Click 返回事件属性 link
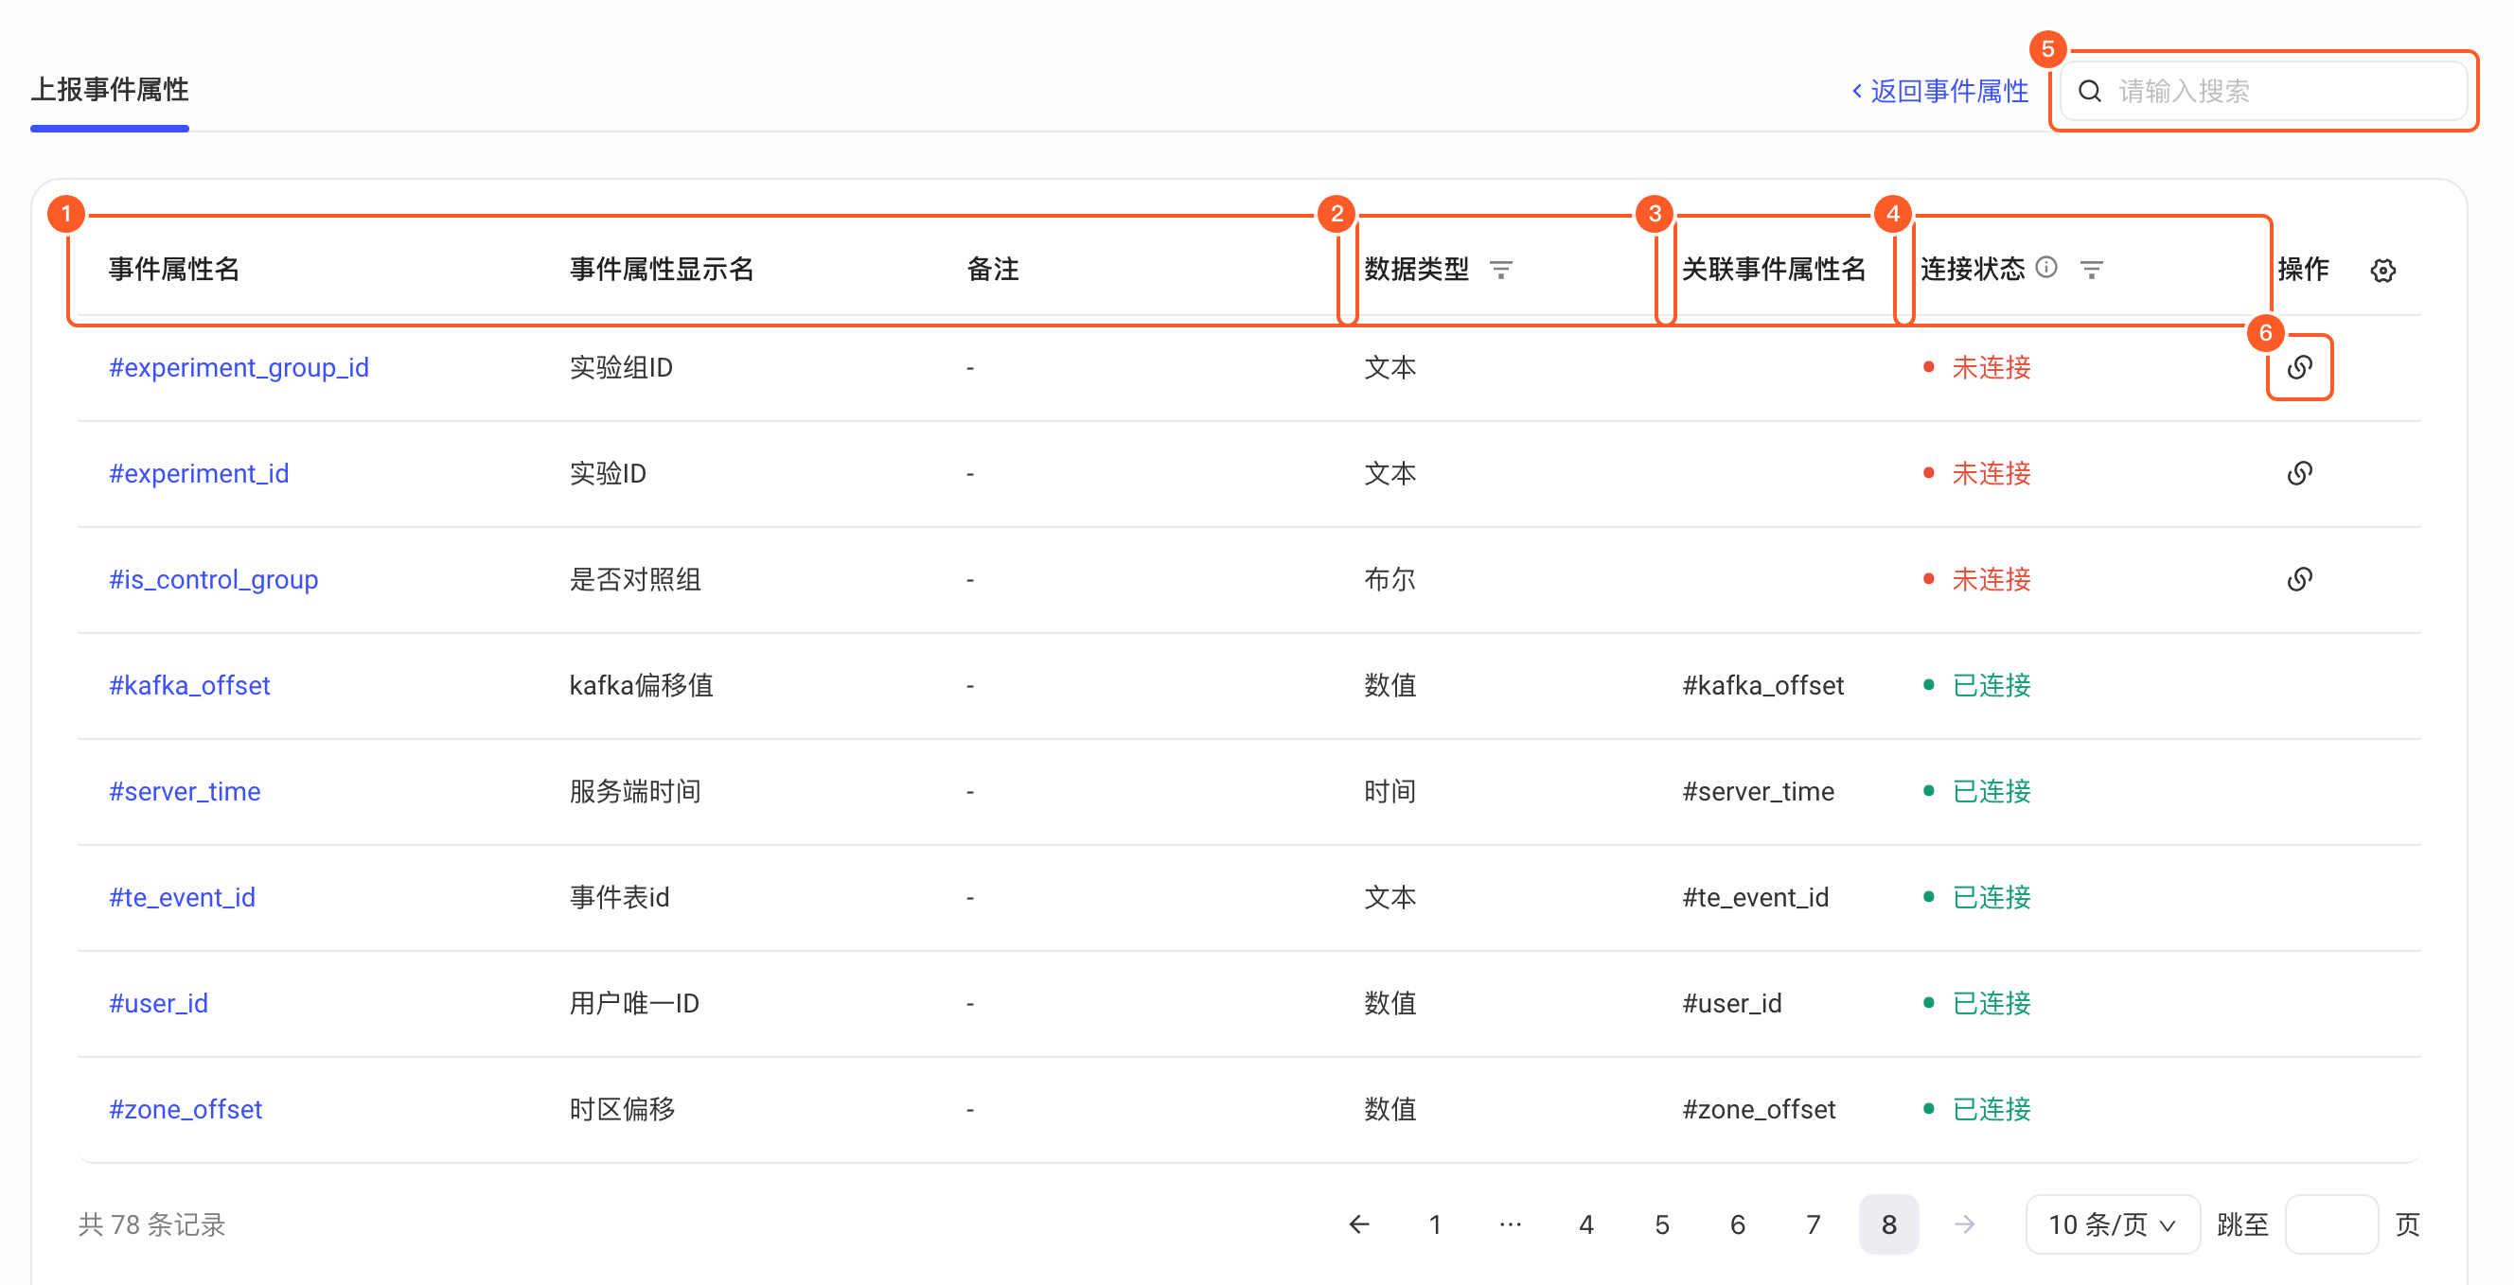 coord(1940,92)
